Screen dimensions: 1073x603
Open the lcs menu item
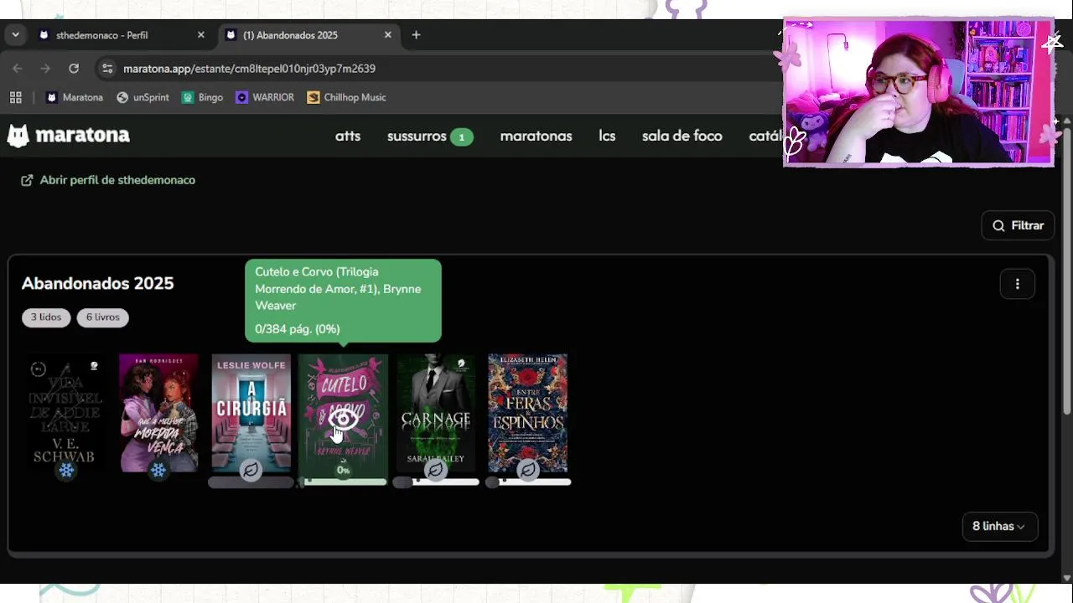click(x=607, y=136)
